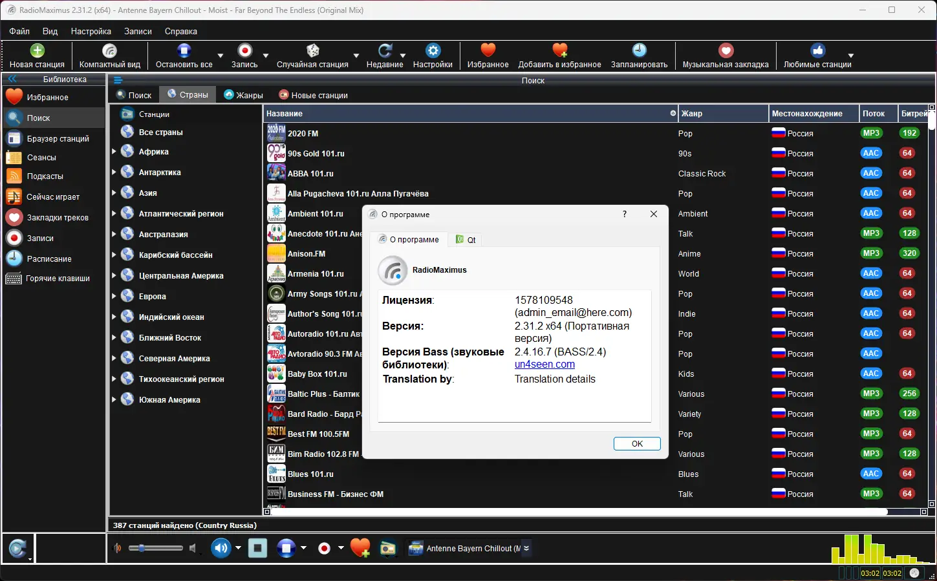Mute playback with the blue speaker icon
Screen dimensions: 937x581
click(x=221, y=548)
